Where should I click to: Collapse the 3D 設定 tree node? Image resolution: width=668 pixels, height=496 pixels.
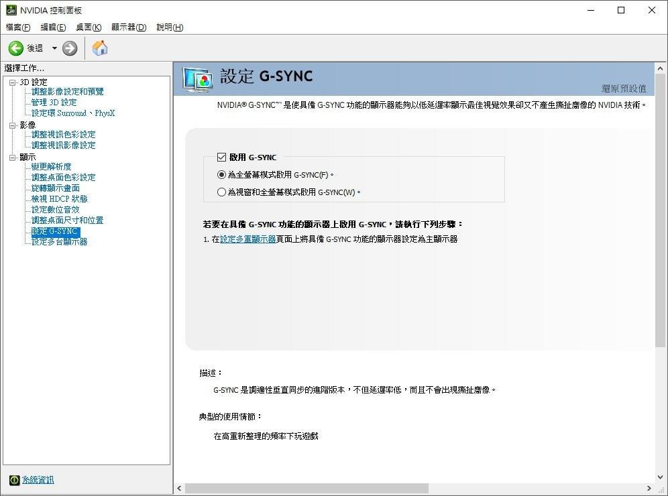point(13,82)
